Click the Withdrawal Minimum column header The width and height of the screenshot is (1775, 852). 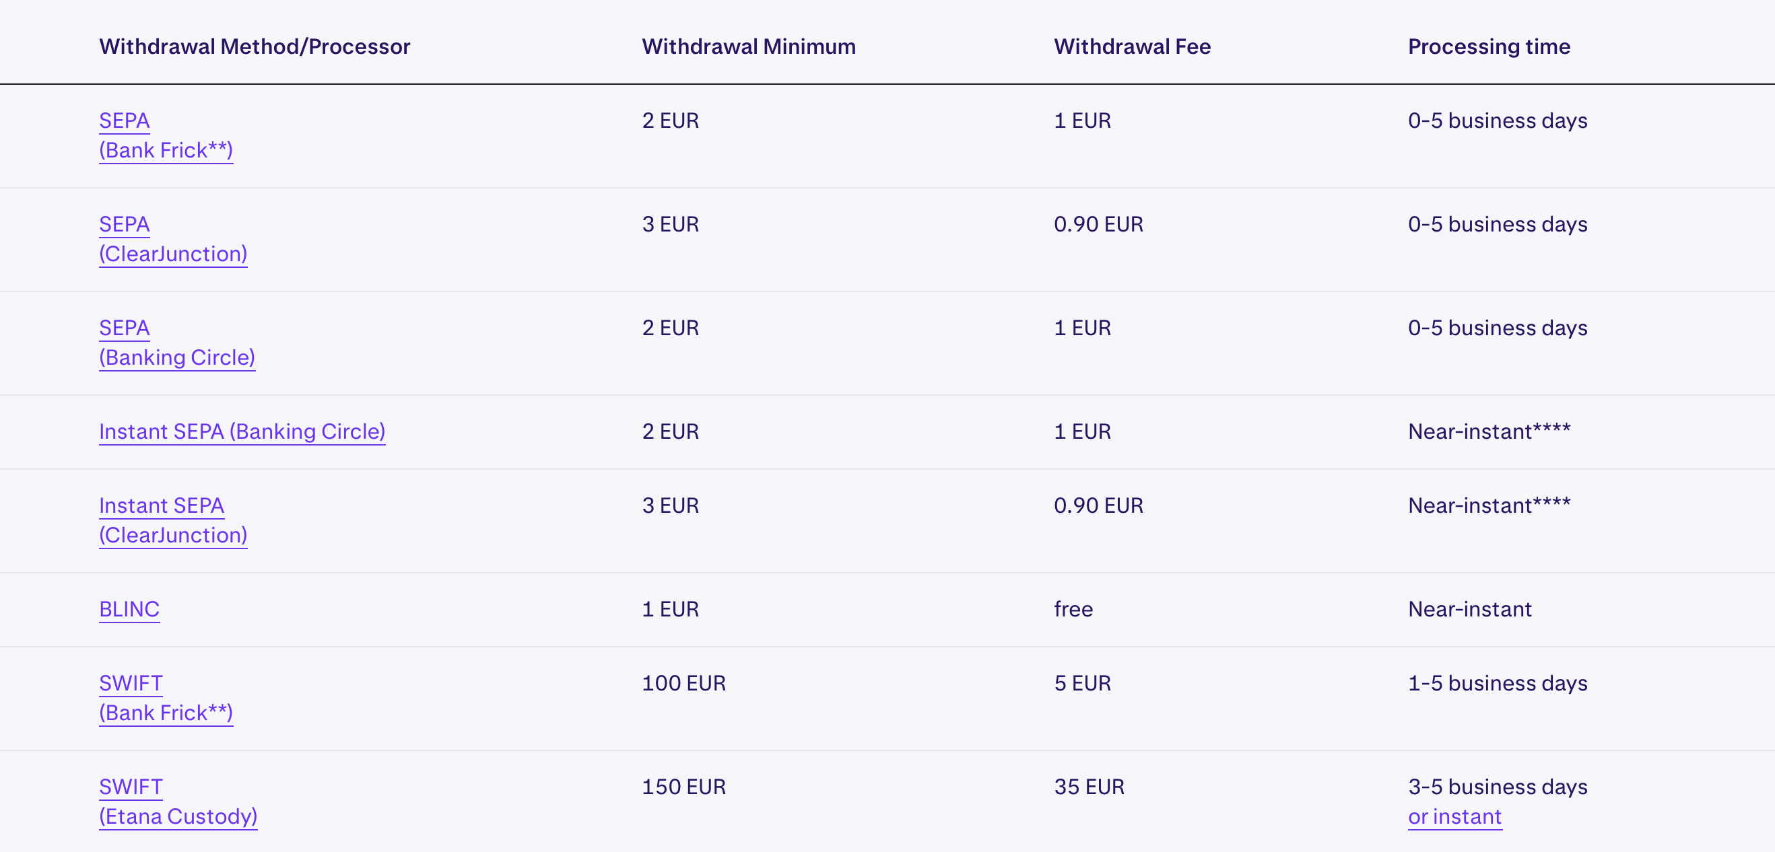[x=747, y=46]
